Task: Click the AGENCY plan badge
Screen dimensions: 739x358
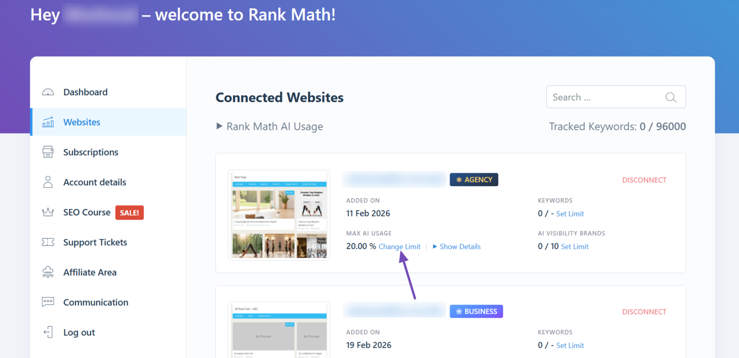Action: coord(474,180)
